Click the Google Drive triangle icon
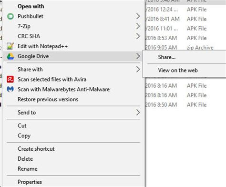The width and height of the screenshot is (226, 187). 10,56
